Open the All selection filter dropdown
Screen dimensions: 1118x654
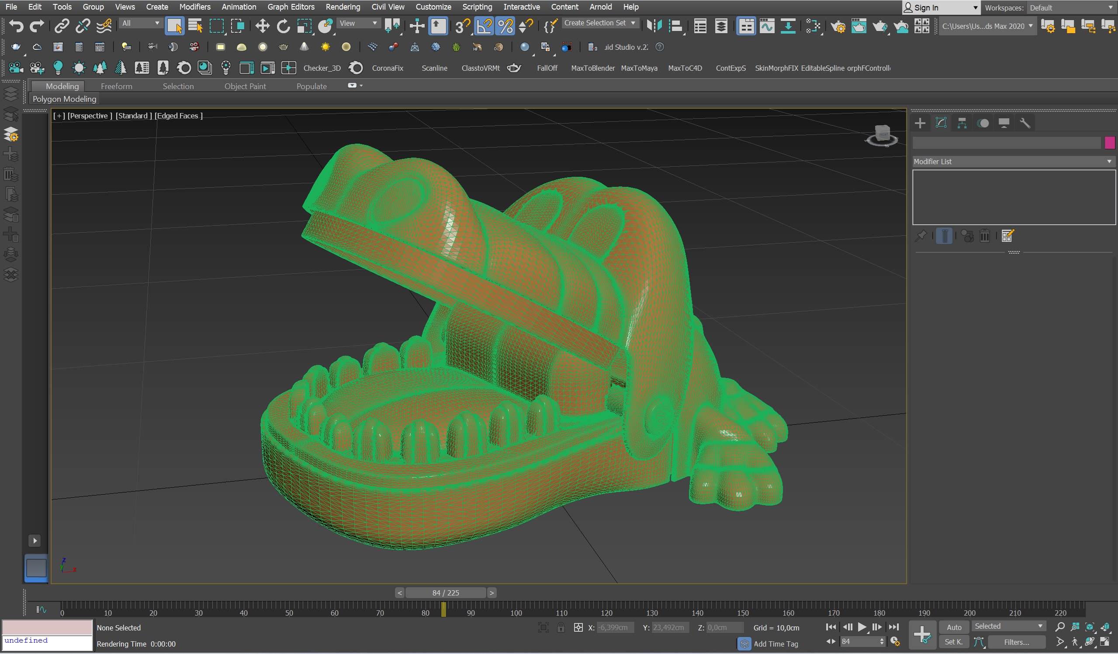[x=141, y=23]
